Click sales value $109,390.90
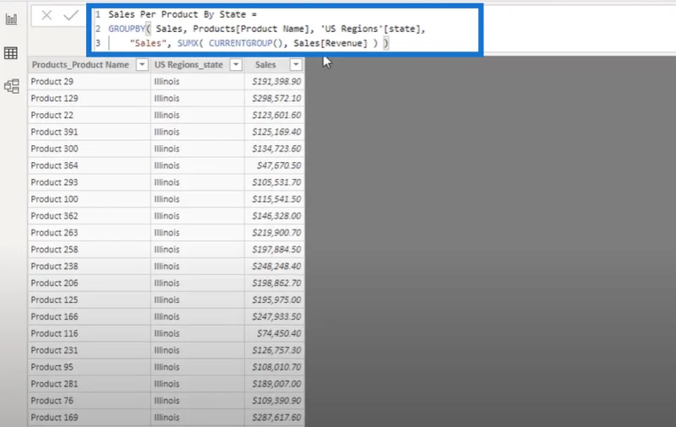Image resolution: width=676 pixels, height=427 pixels. click(x=277, y=400)
